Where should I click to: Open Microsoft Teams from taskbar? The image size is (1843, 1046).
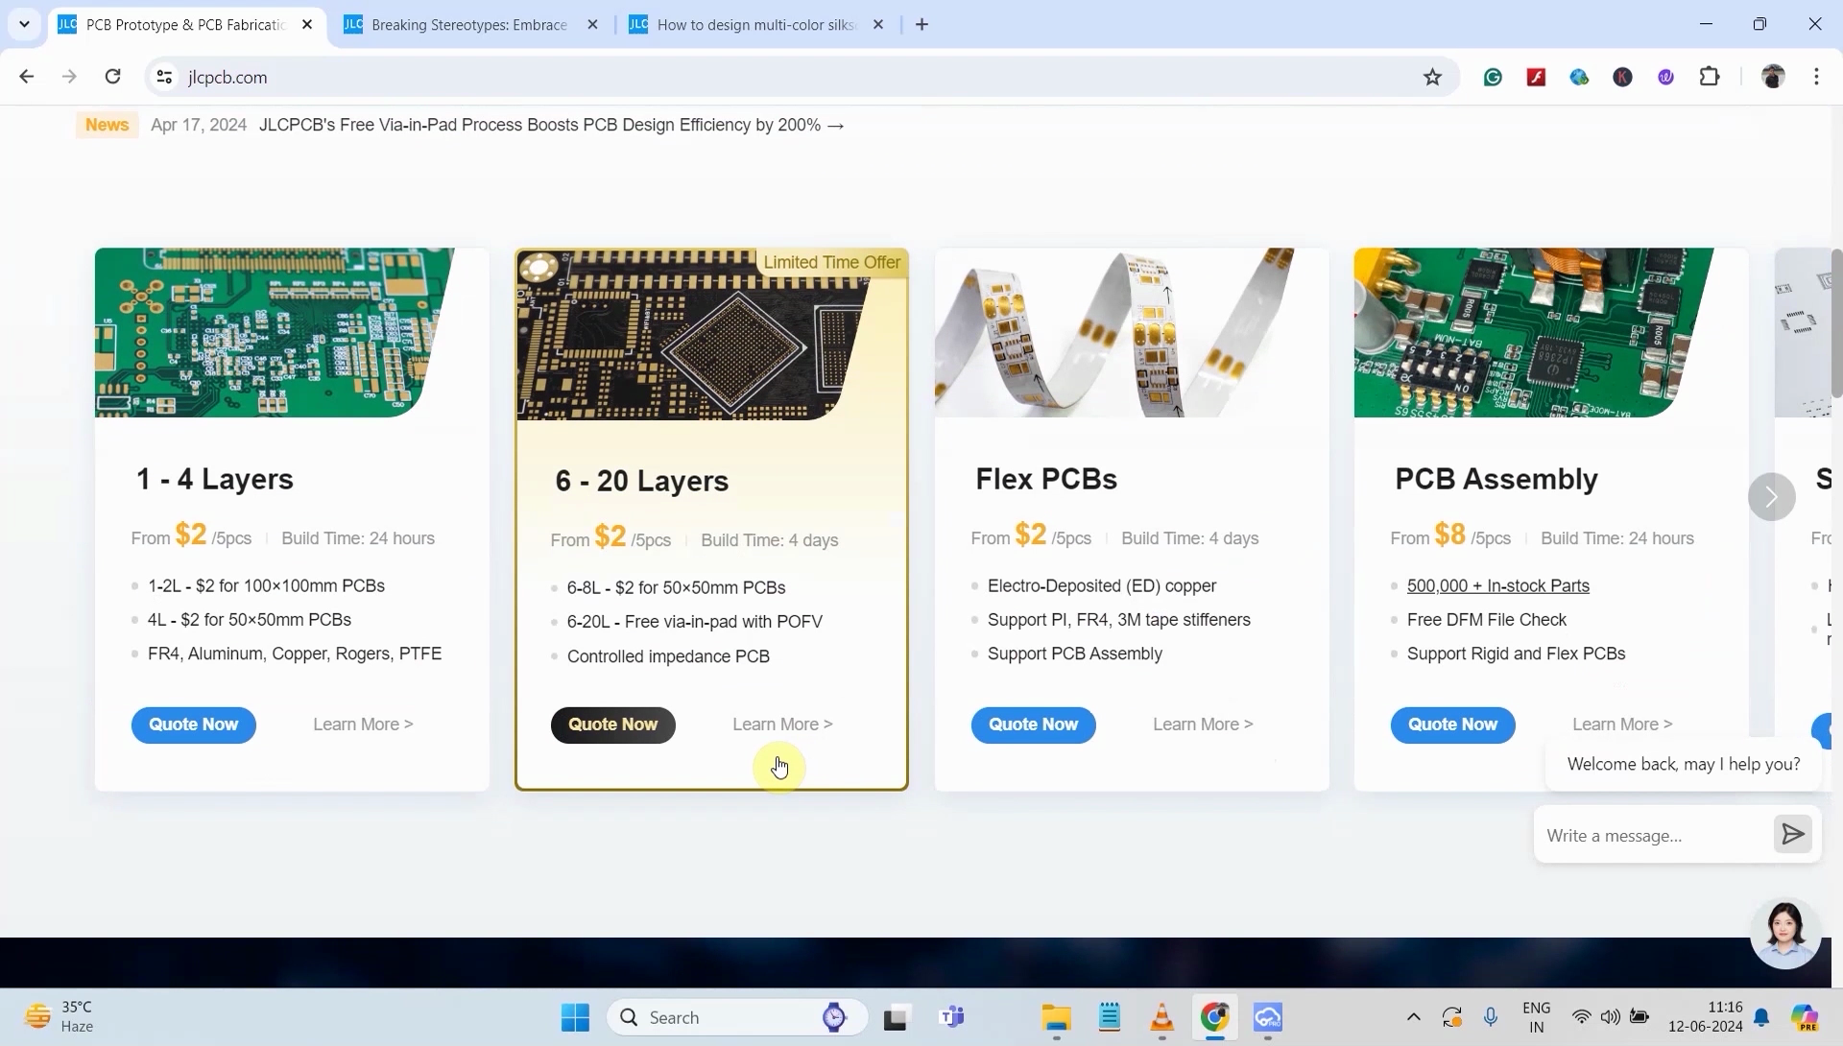[x=951, y=1017]
